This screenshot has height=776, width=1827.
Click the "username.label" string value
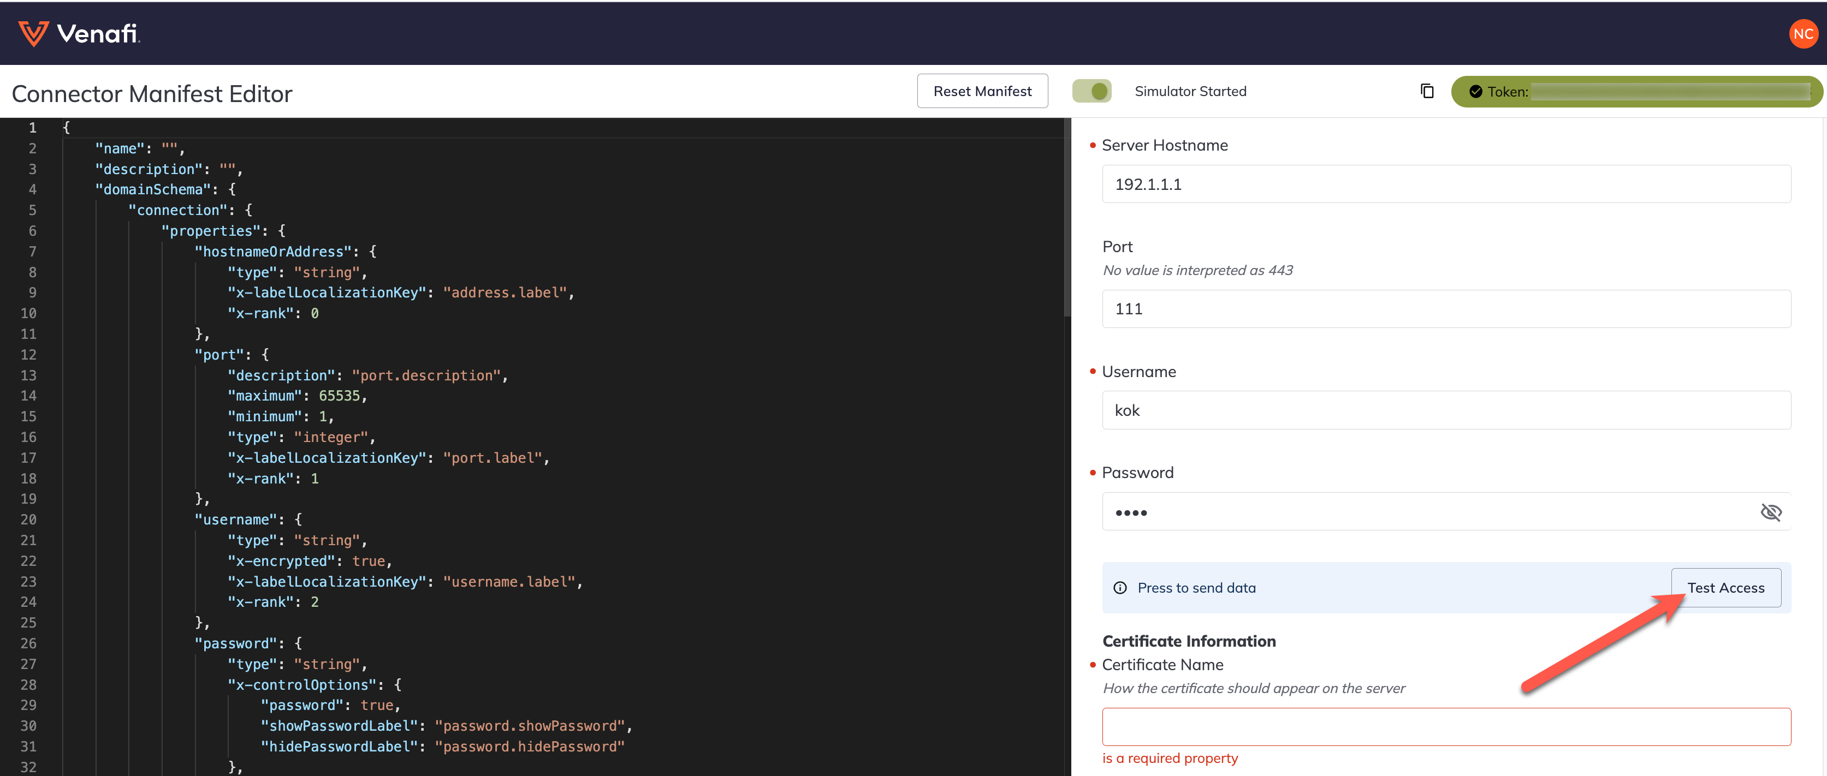509,582
